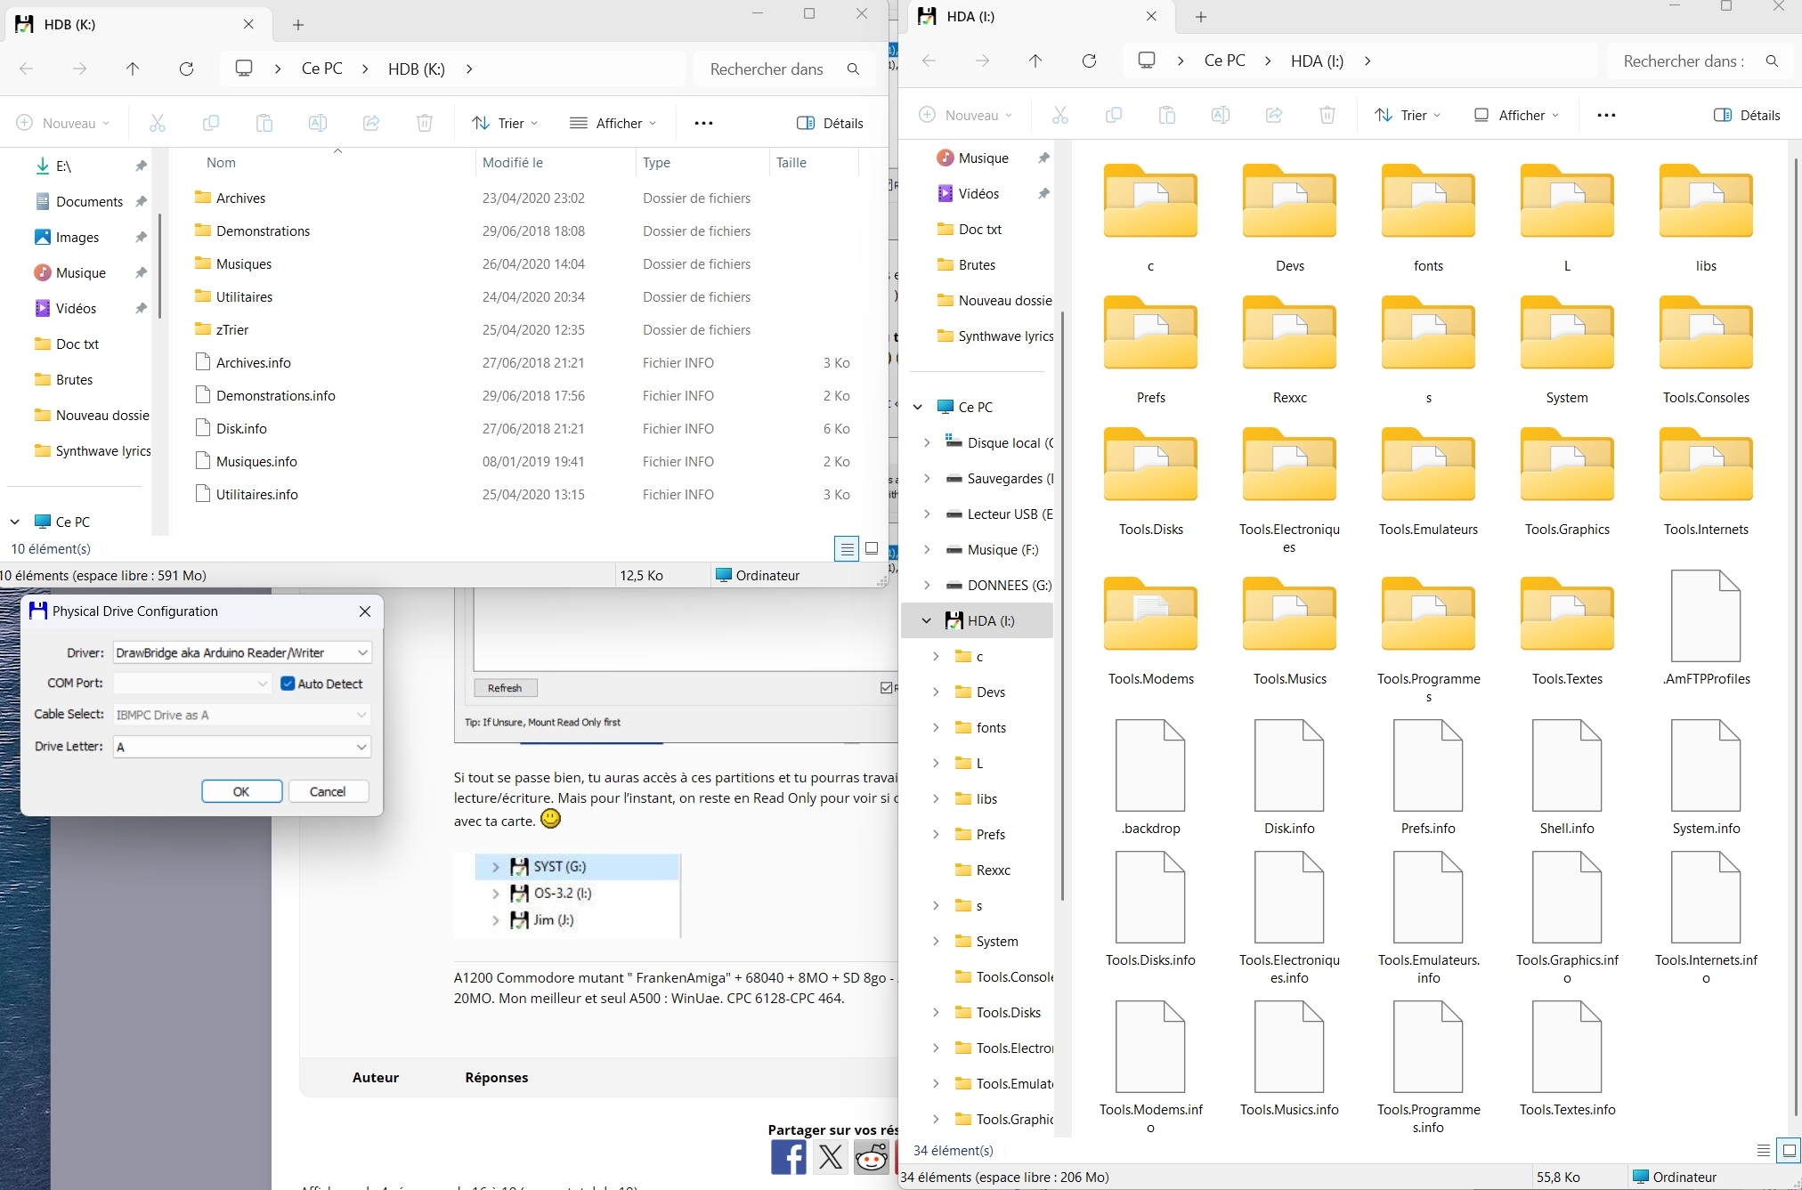The width and height of the screenshot is (1802, 1190).
Task: Expand Tools.Disks folder in the tree
Action: 935,1012
